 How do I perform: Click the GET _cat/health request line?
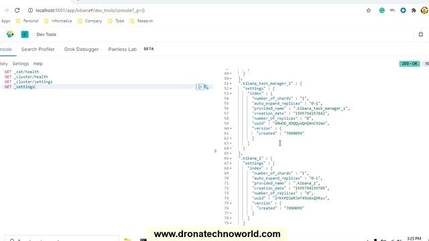21,72
